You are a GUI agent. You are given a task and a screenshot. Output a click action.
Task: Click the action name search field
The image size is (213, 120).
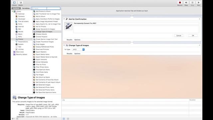click(46, 8)
